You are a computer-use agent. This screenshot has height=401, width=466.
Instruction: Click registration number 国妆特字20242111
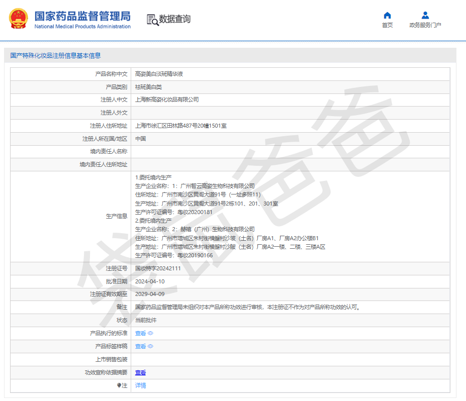click(158, 268)
